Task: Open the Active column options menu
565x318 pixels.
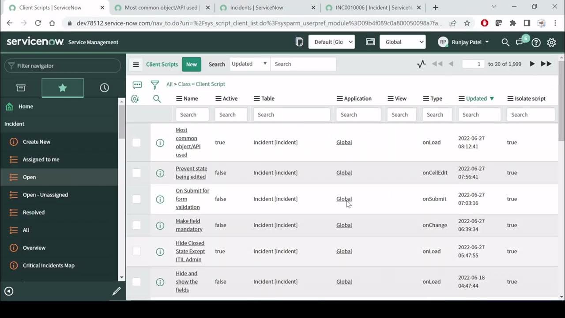Action: [x=218, y=98]
